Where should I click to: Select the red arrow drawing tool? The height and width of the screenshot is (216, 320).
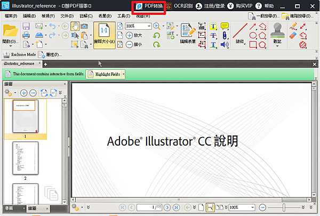point(253,27)
